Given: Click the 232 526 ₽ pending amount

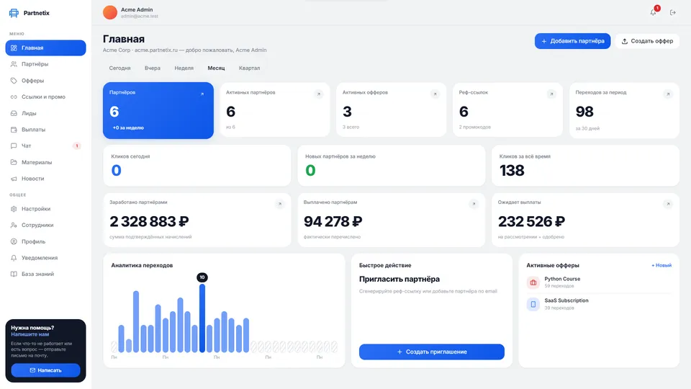Looking at the screenshot, I should [531, 221].
